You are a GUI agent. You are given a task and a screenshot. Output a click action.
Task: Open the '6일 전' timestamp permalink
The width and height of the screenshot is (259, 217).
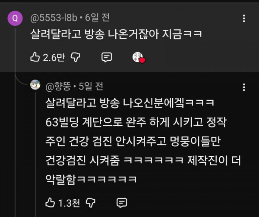click(97, 18)
